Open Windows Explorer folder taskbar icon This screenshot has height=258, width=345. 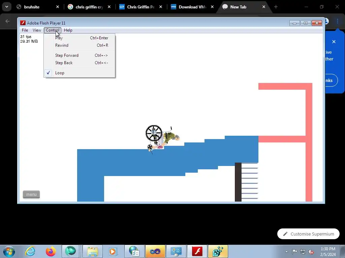(x=93, y=251)
